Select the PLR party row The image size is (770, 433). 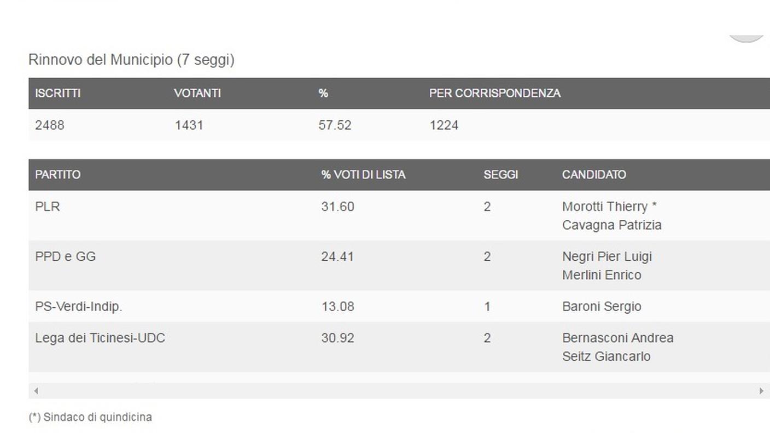(399, 215)
